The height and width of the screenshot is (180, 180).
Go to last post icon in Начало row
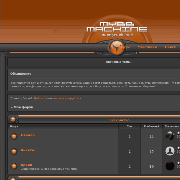click(178, 133)
